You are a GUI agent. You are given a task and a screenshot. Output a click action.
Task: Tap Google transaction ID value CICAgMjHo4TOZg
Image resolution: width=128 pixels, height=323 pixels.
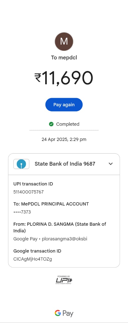coord(33,259)
